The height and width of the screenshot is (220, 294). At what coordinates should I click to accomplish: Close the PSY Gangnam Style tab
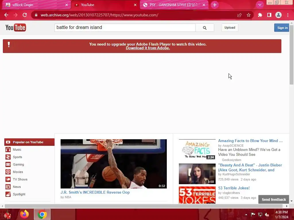coord(204,5)
